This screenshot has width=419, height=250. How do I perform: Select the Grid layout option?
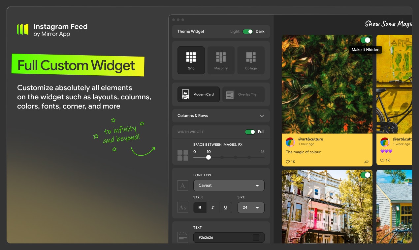point(191,60)
